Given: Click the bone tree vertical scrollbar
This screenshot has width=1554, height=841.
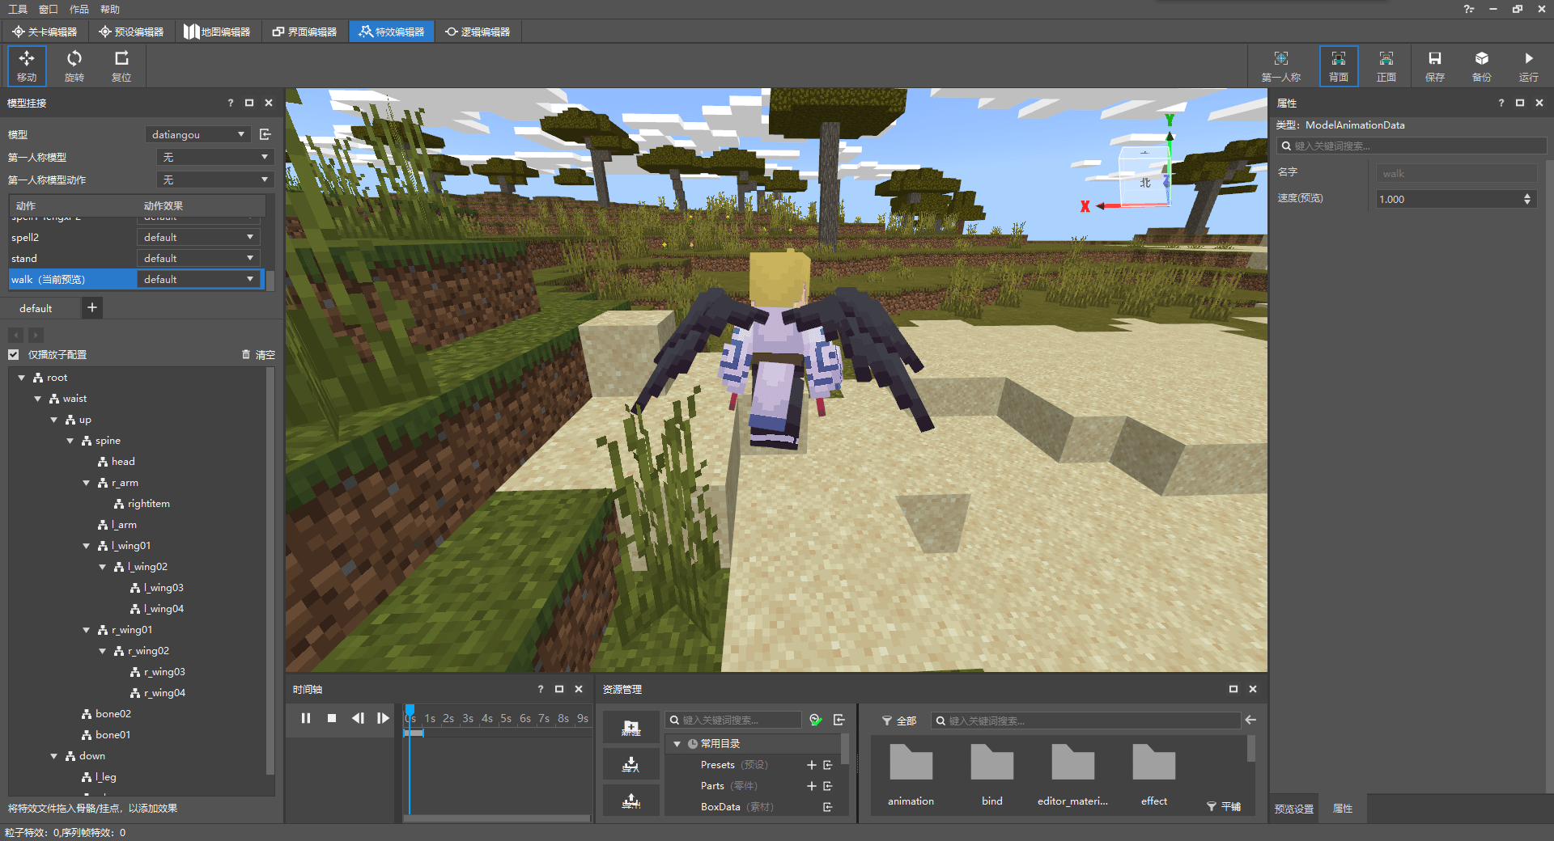Looking at the screenshot, I should point(270,570).
